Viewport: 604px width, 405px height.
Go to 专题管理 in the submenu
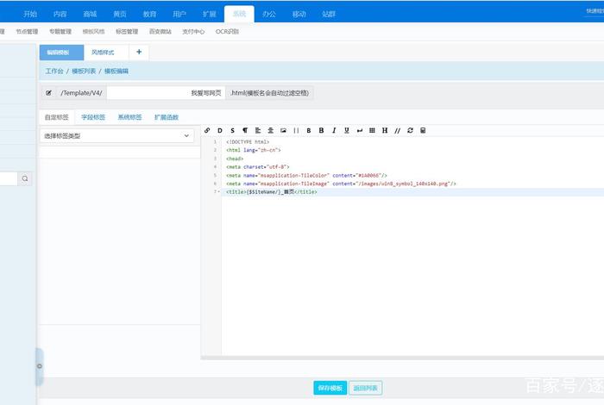(x=60, y=32)
